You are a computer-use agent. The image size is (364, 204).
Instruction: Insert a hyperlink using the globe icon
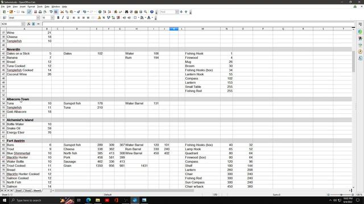pos(100,12)
